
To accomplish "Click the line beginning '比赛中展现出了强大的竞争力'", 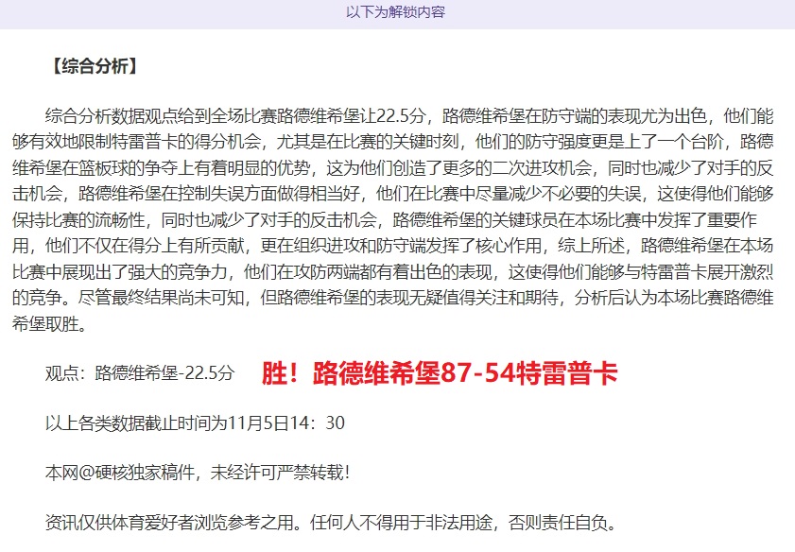I will coord(393,271).
